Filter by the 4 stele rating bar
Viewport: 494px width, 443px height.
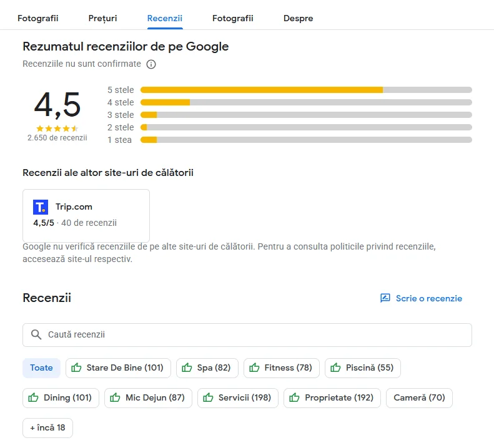pyautogui.click(x=306, y=102)
